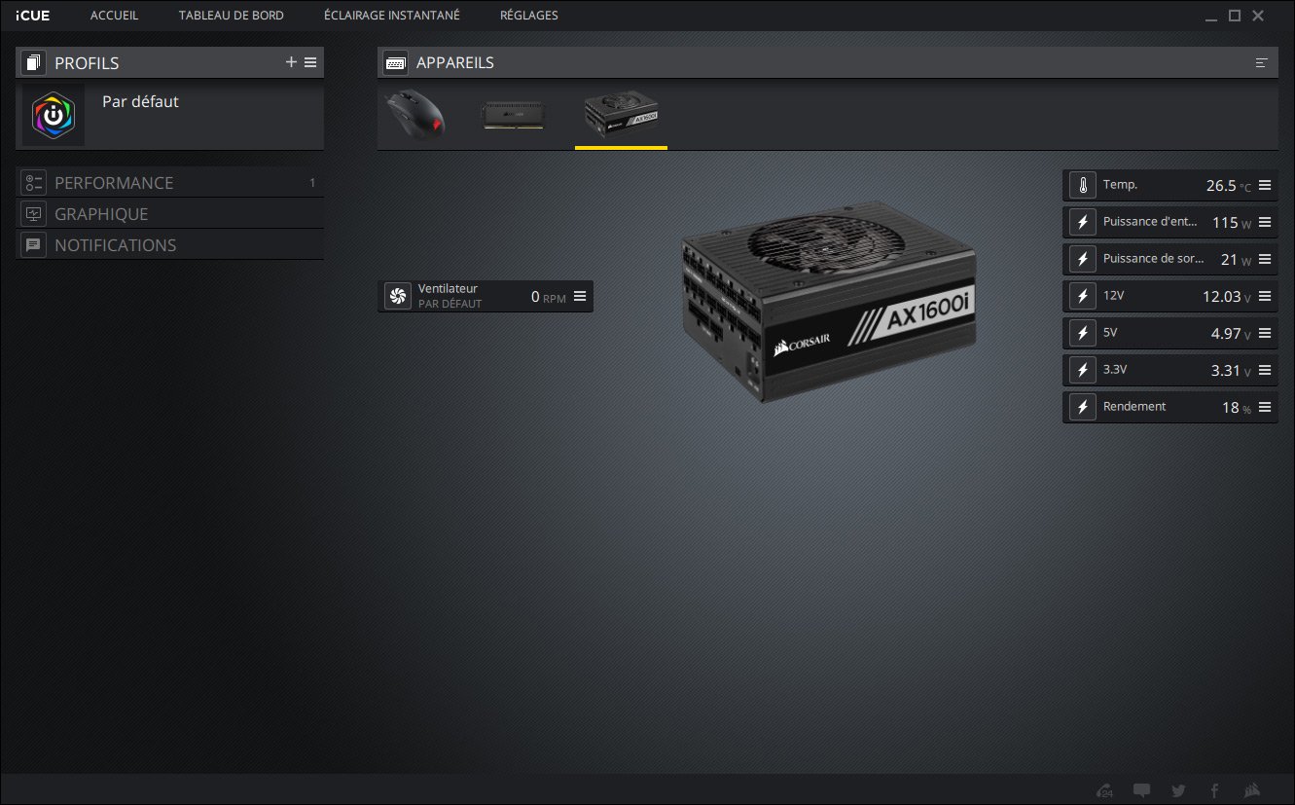The height and width of the screenshot is (805, 1295).
Task: Open the PERFORMANCE section
Action: pos(169,182)
